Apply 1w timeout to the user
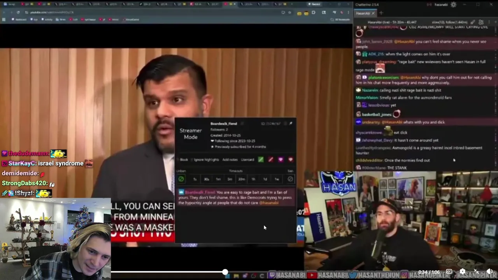This screenshot has width=498, height=280. (277, 179)
